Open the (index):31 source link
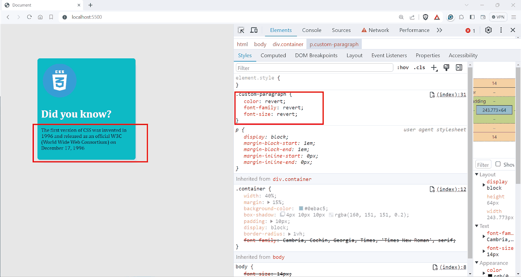The width and height of the screenshot is (521, 277). click(x=451, y=95)
